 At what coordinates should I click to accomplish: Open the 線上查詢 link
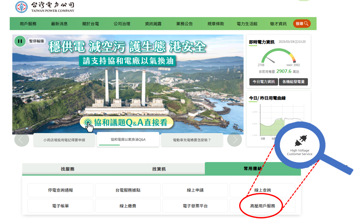[x=263, y=190]
